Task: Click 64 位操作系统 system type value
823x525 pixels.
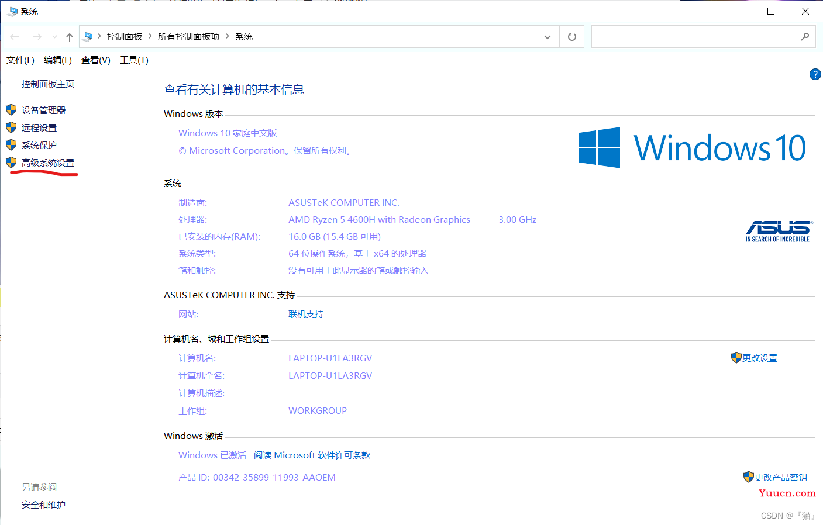Action: [x=357, y=253]
